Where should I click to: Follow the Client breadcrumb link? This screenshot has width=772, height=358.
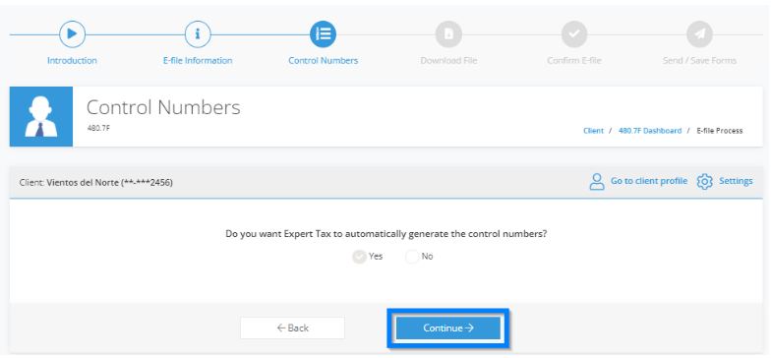[593, 131]
